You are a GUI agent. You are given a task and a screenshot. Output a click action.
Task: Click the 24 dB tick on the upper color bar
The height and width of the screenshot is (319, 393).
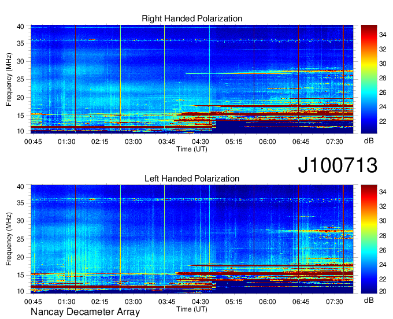coord(383,107)
